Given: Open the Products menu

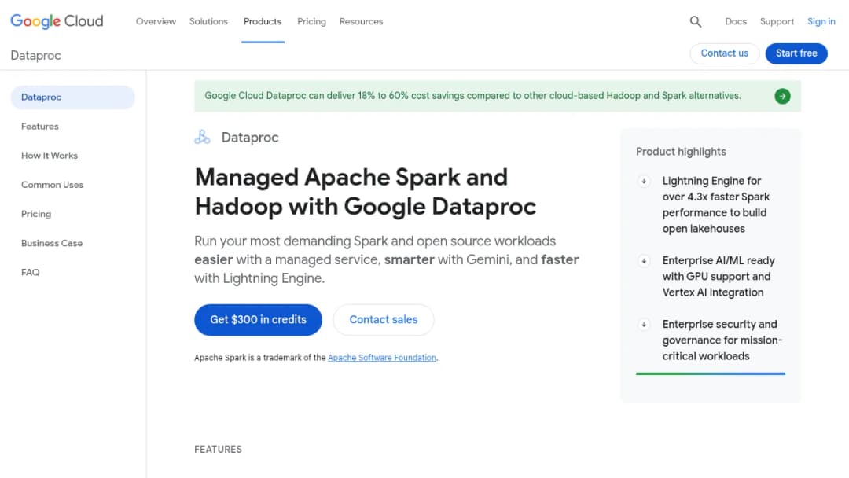Looking at the screenshot, I should (263, 22).
